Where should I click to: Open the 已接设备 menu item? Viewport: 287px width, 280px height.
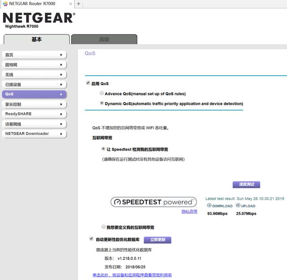point(34,85)
